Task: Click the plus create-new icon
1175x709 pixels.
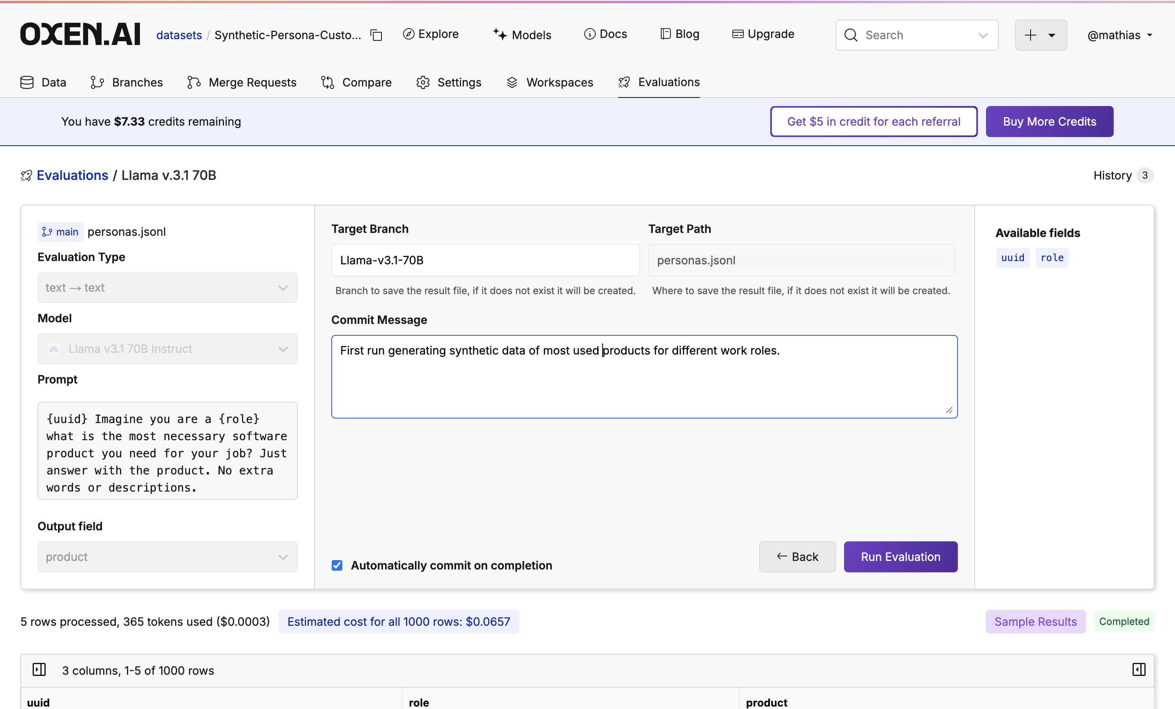Action: tap(1031, 35)
